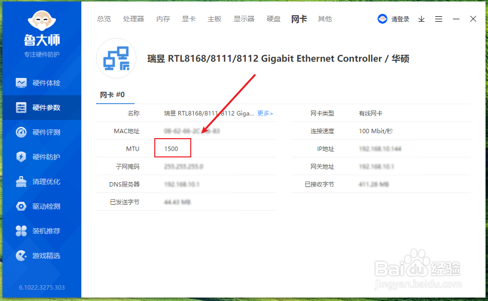This screenshot has height=301, width=488.
Task: Minimize the 鲁大师 window
Action: tap(456, 19)
